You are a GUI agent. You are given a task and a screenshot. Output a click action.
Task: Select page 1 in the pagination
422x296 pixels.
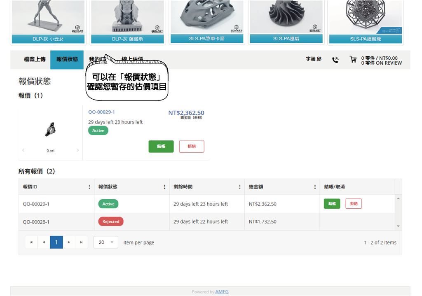pos(56,242)
